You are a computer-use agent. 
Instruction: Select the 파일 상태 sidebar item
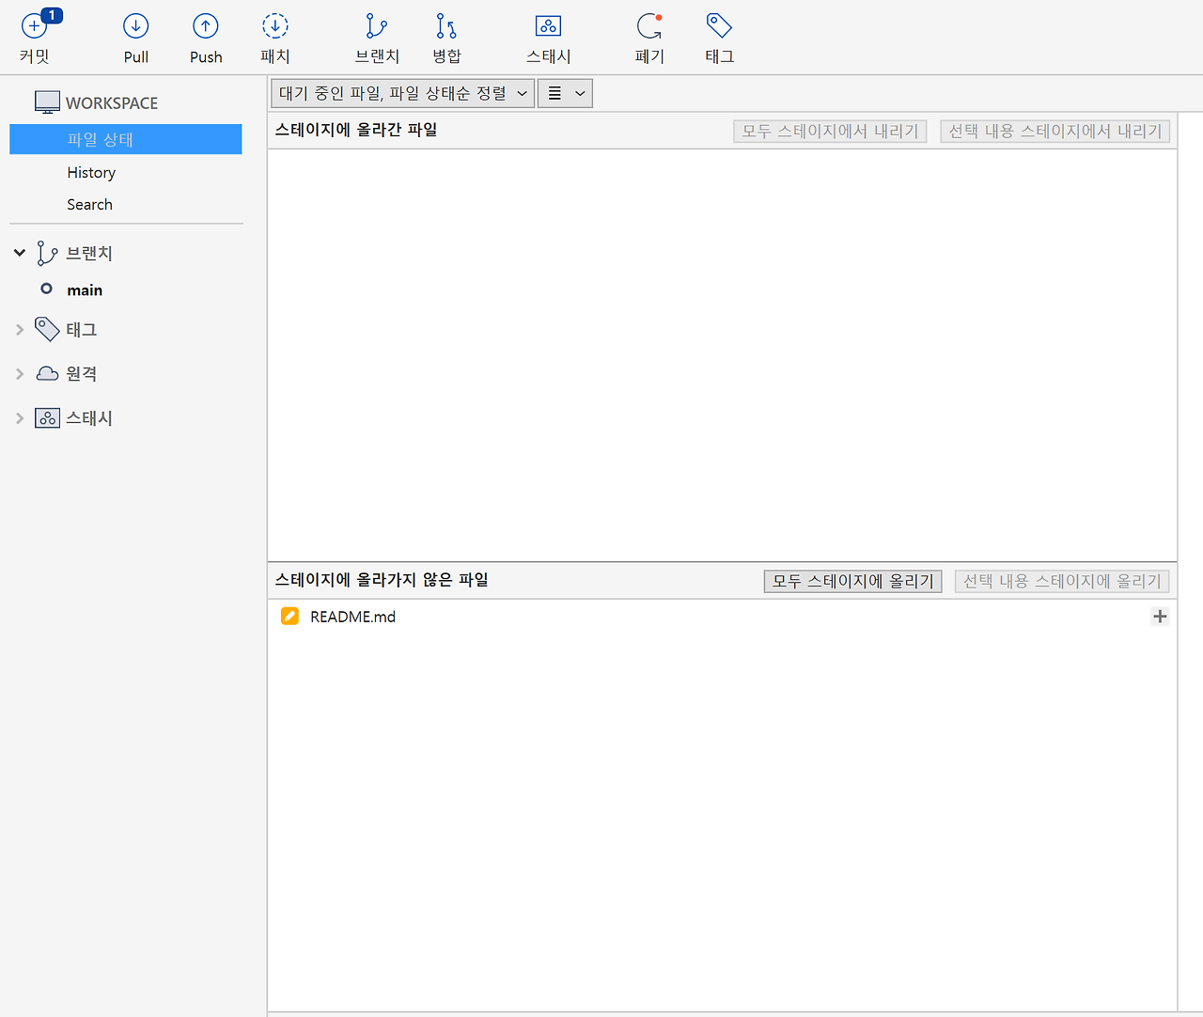126,139
